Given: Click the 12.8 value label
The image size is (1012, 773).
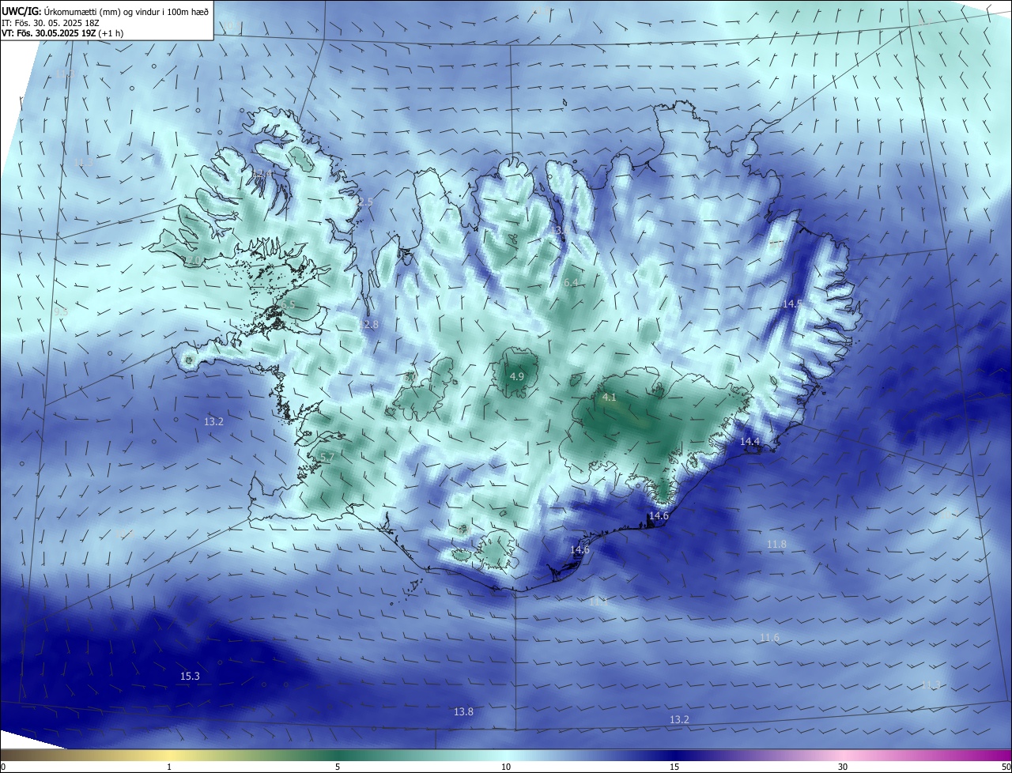Looking at the screenshot, I should tap(368, 324).
